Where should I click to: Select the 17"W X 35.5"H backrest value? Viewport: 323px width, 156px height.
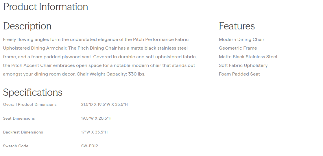tap(94, 132)
